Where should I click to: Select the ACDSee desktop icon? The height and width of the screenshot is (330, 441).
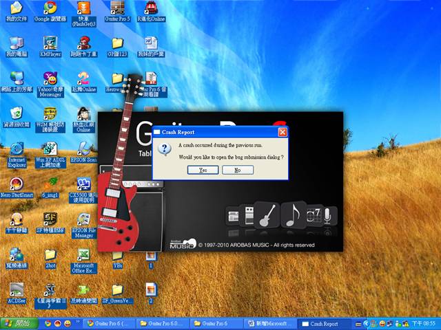click(x=17, y=294)
